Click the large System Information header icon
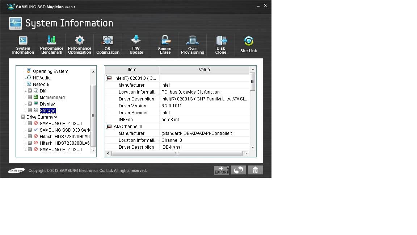 [x=16, y=23]
